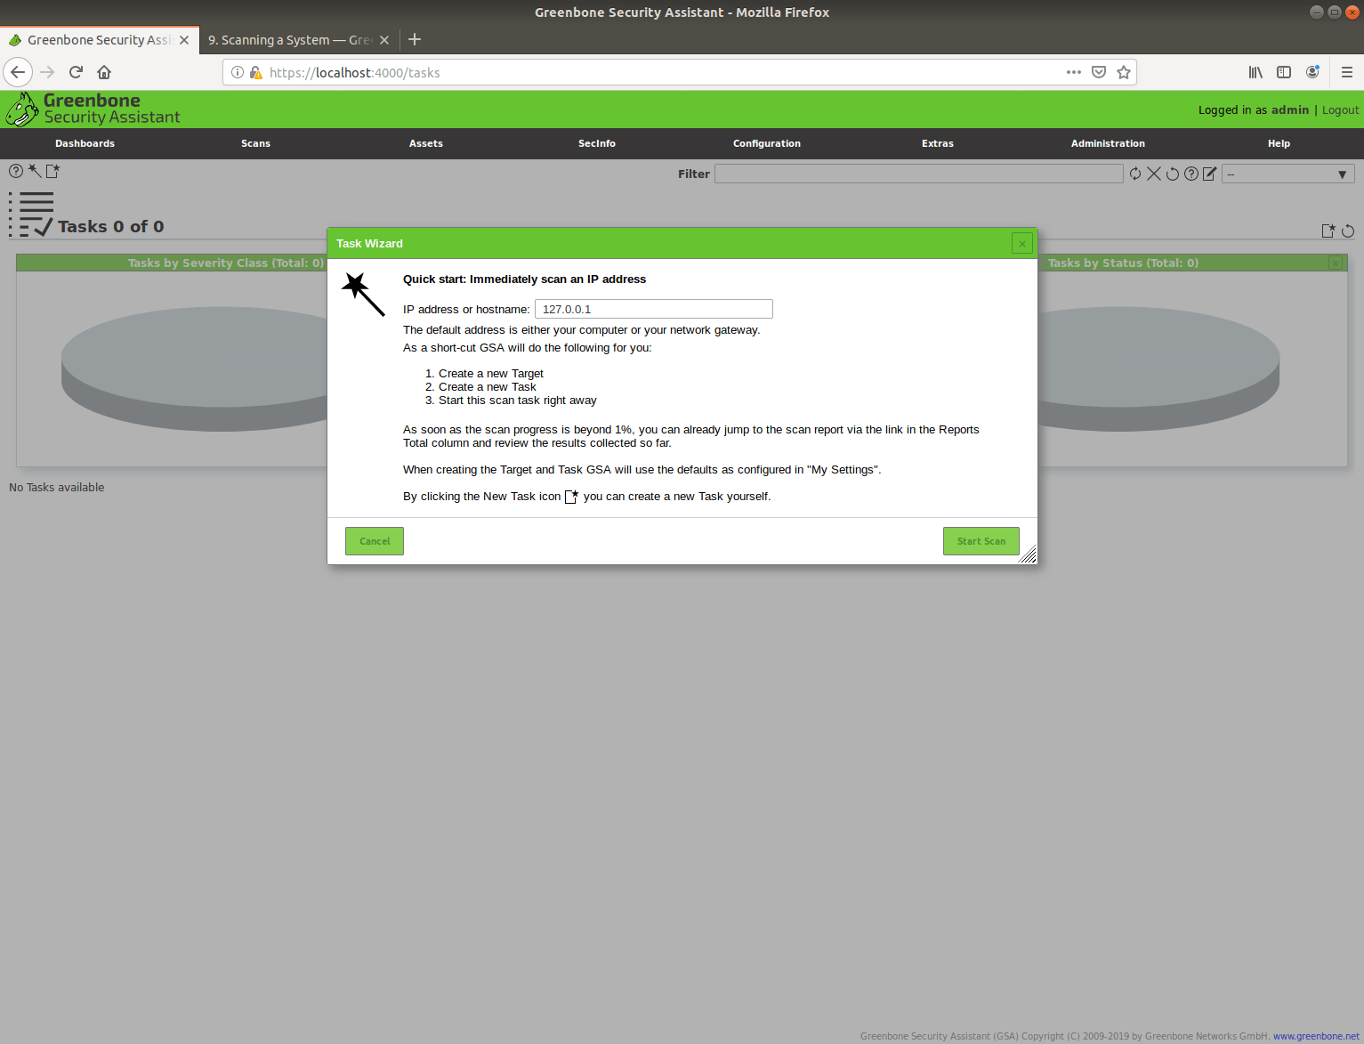Open the Configuration menu
Screen dimensions: 1364x1044
point(766,143)
